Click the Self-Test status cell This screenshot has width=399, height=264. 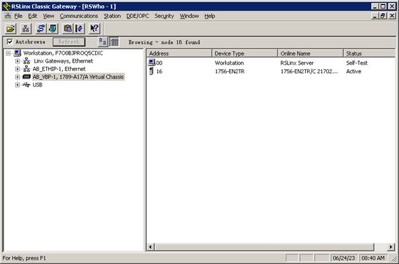click(x=357, y=63)
